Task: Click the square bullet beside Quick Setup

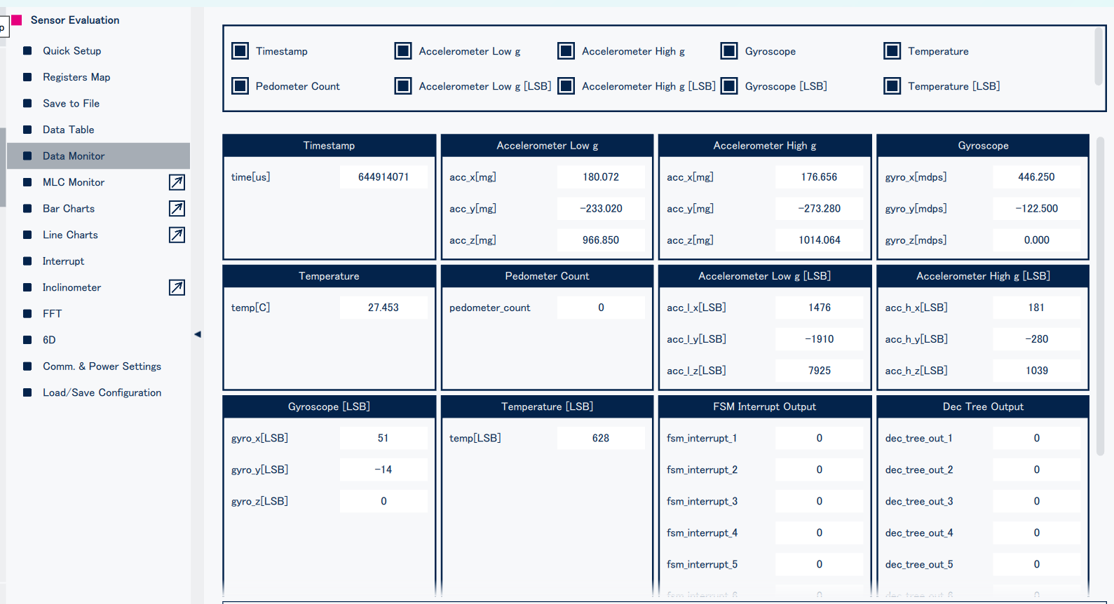Action: coord(27,51)
